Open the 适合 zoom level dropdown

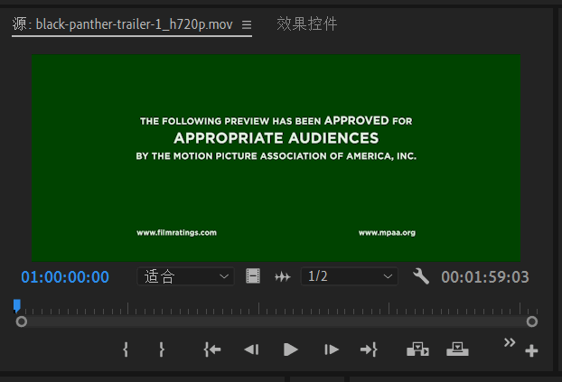[185, 276]
